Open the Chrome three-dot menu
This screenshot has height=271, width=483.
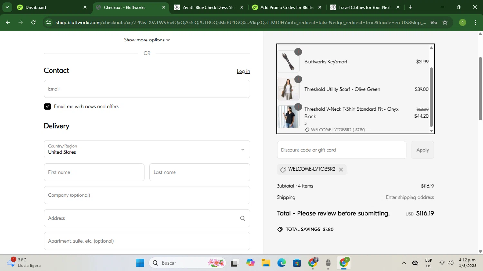point(475,23)
